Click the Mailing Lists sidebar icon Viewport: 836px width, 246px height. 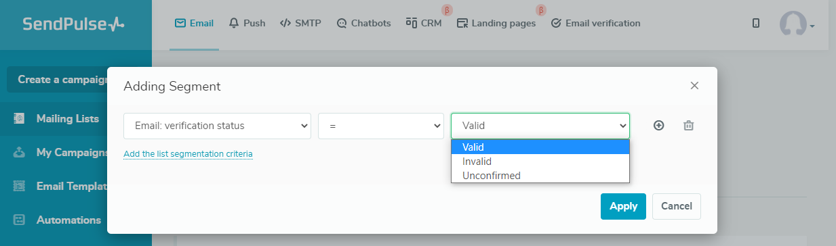tap(20, 119)
